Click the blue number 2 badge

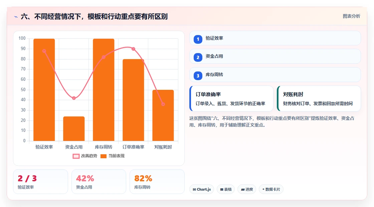(x=198, y=57)
